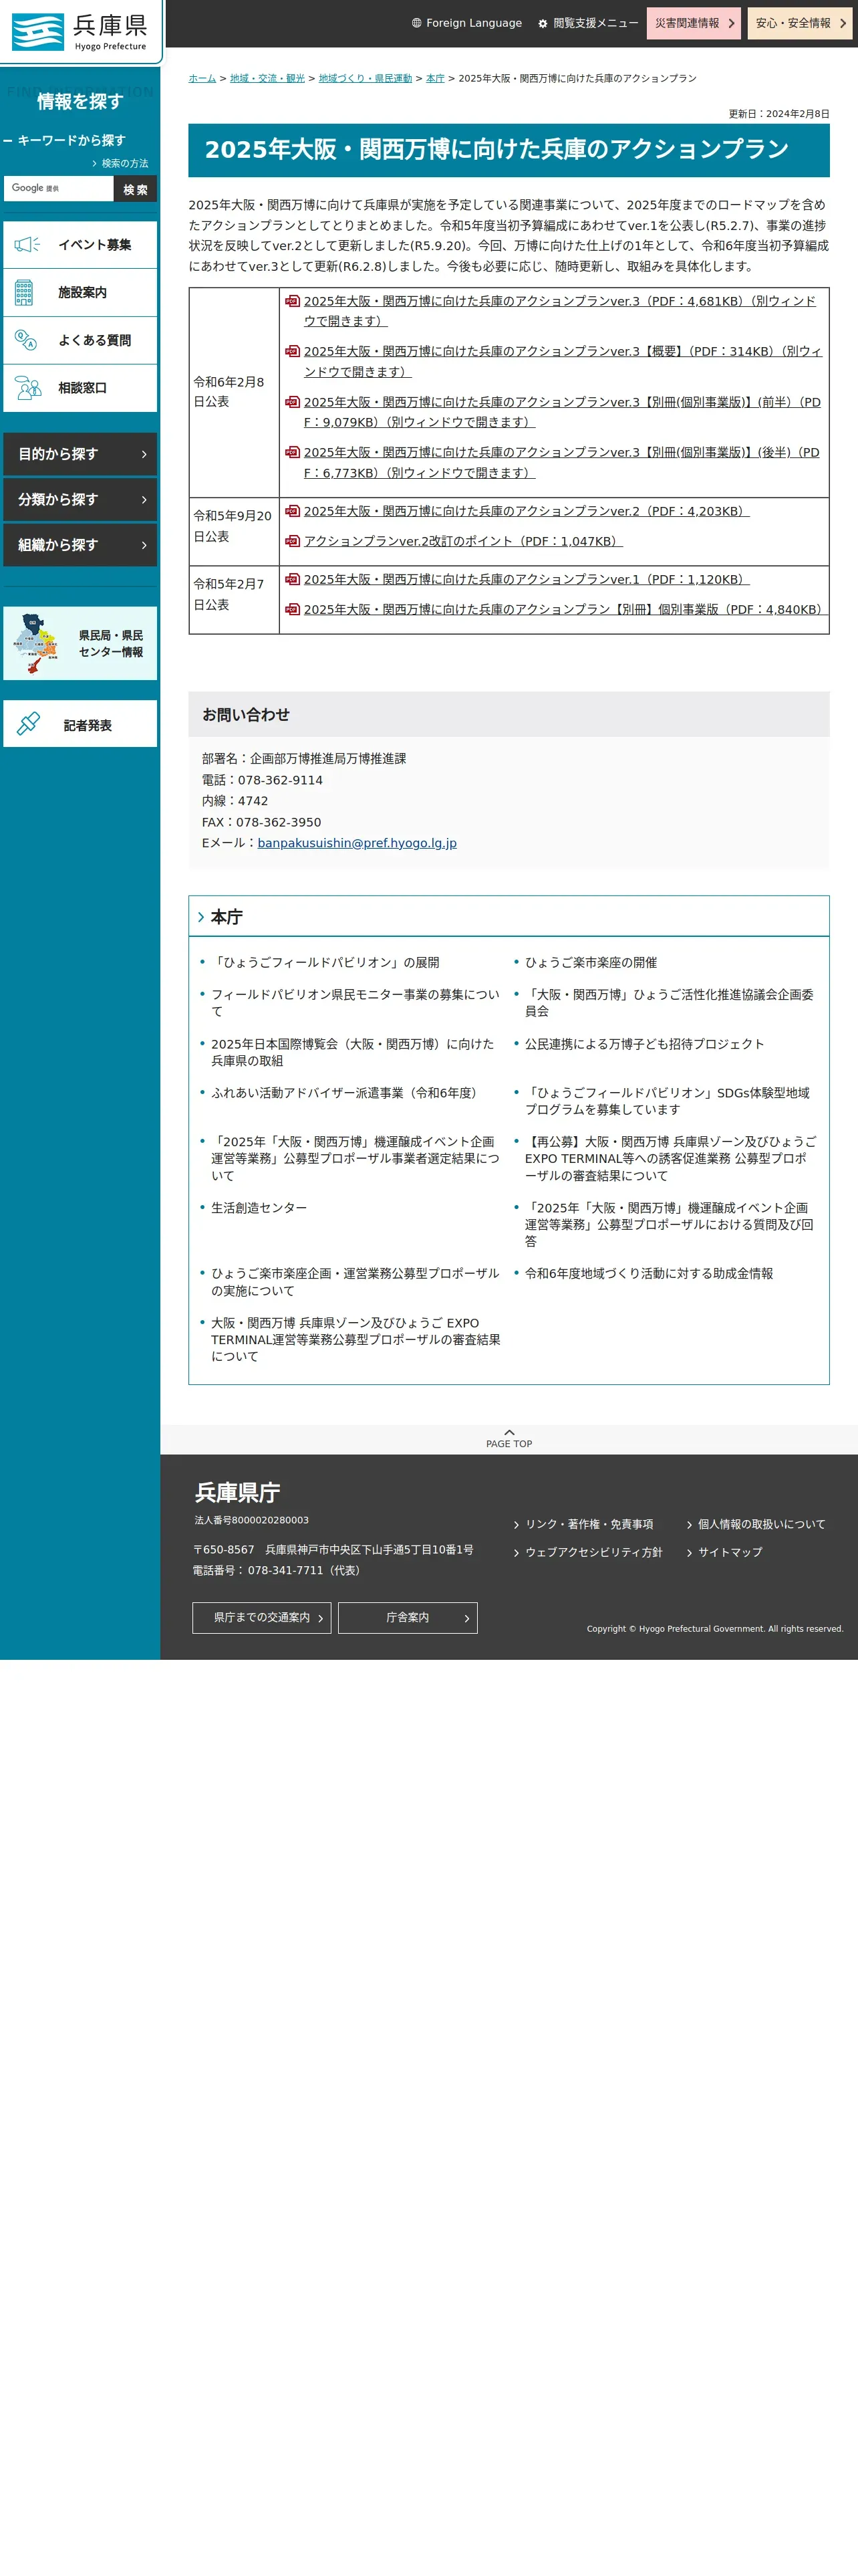Open リンク・著作権・免責事項 footer link

tap(589, 1524)
